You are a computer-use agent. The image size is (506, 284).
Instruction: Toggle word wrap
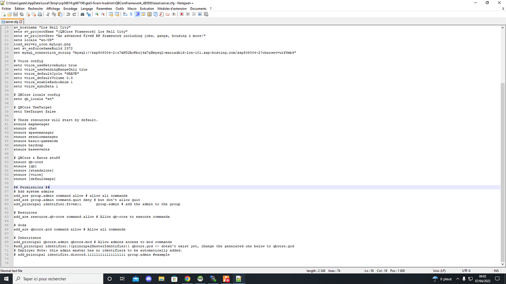125,14
